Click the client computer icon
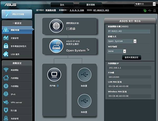This screenshot has height=121, width=158. (54, 75)
